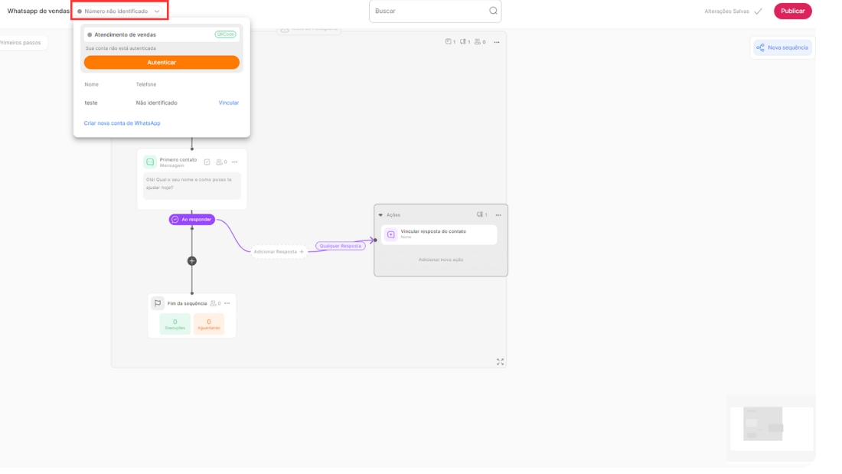Click the fullscreen expand icon on canvas

[x=500, y=361]
